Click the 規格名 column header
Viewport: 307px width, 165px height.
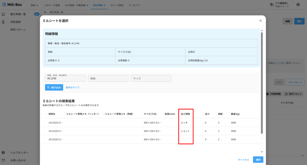(52, 114)
